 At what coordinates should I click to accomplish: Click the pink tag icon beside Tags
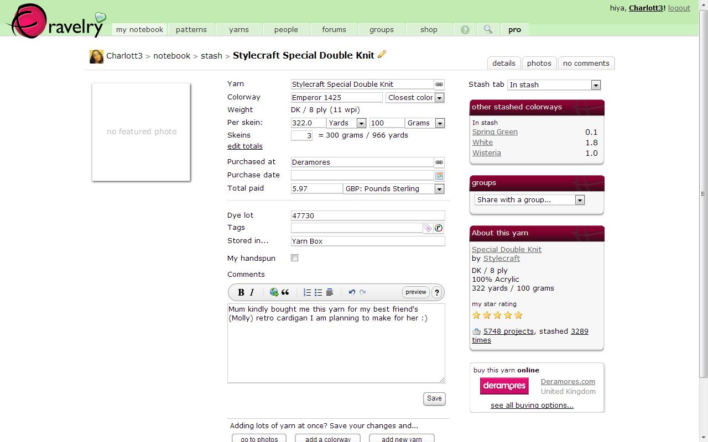pyautogui.click(x=428, y=228)
